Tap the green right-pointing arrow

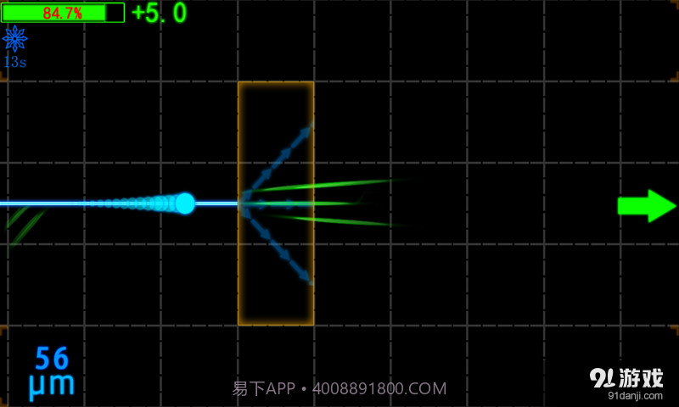click(645, 206)
